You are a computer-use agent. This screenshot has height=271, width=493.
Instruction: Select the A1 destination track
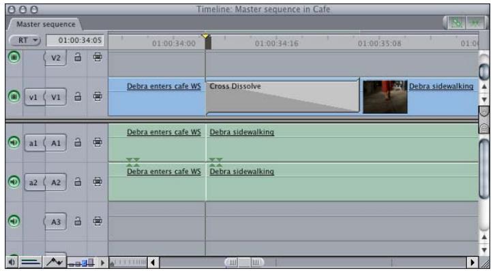click(55, 143)
